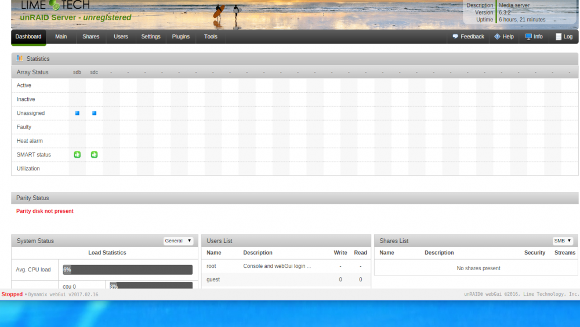
Task: Open the Shares tab
Action: coord(90,37)
